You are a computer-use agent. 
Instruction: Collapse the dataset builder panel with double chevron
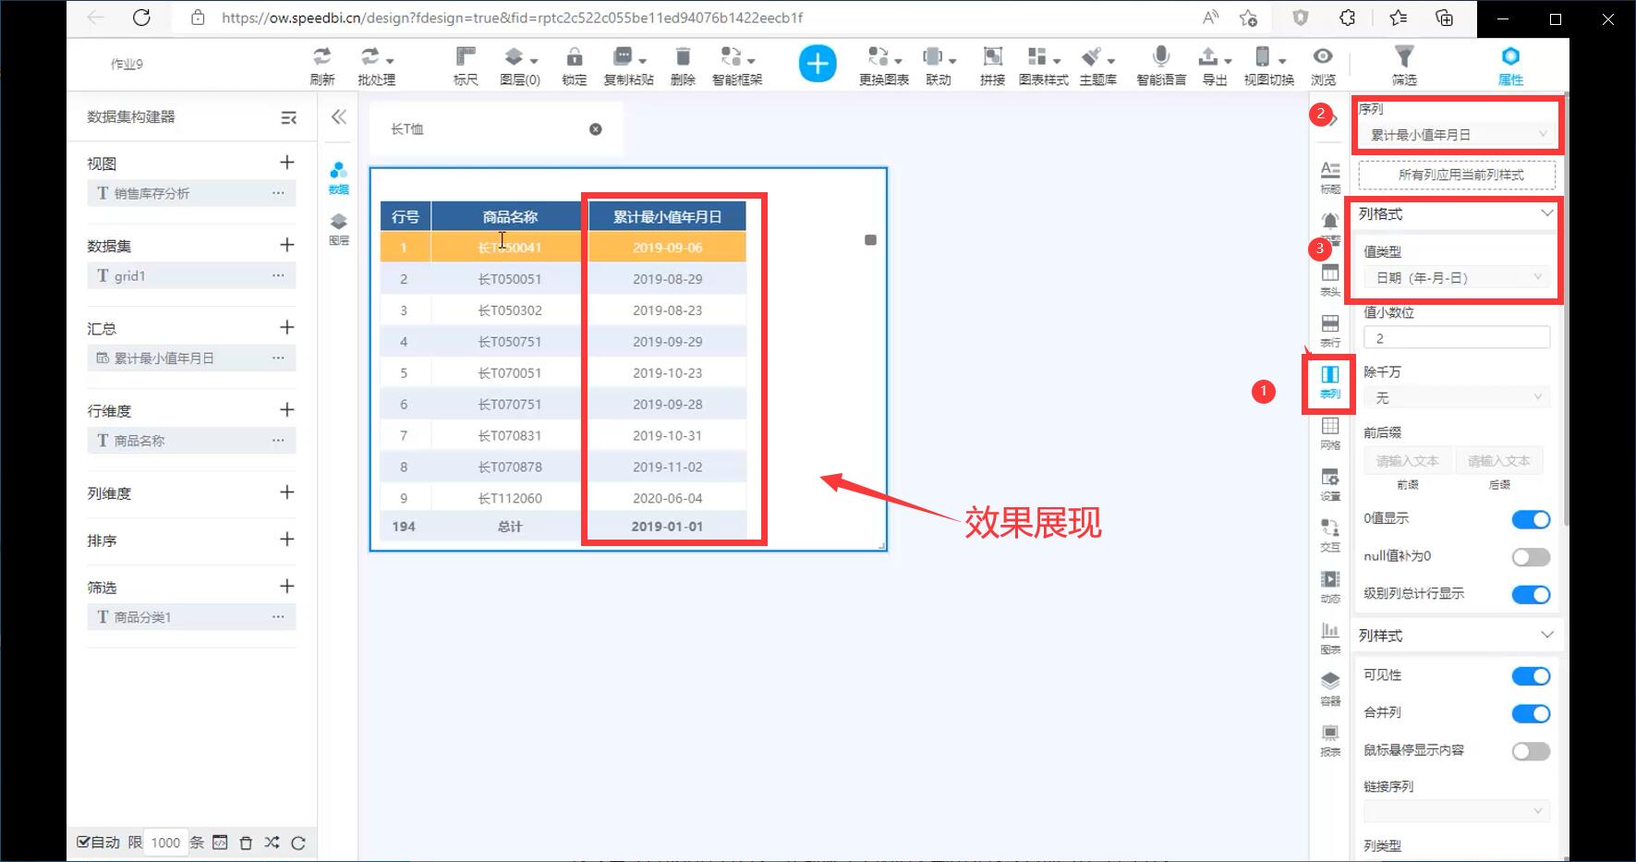point(339,116)
